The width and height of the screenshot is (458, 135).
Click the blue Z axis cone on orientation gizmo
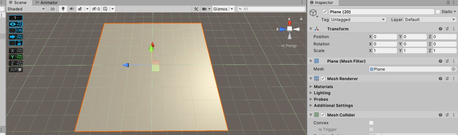click(x=282, y=29)
